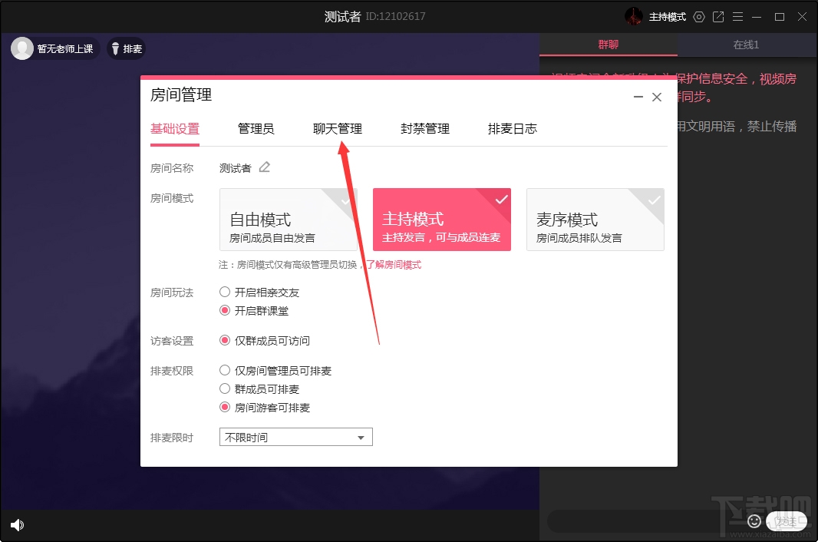The width and height of the screenshot is (818, 542).
Task: Edit the room name with the pencil icon
Action: (264, 167)
